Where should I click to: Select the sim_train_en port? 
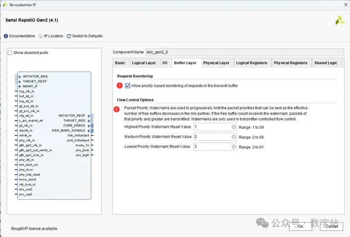coord(28,165)
